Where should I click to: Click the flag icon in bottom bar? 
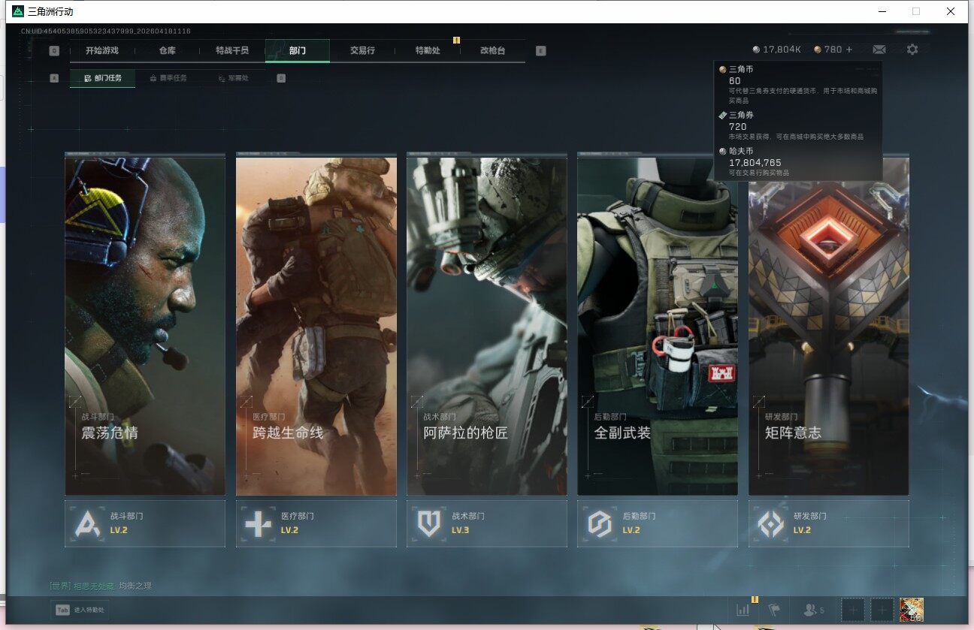[774, 610]
